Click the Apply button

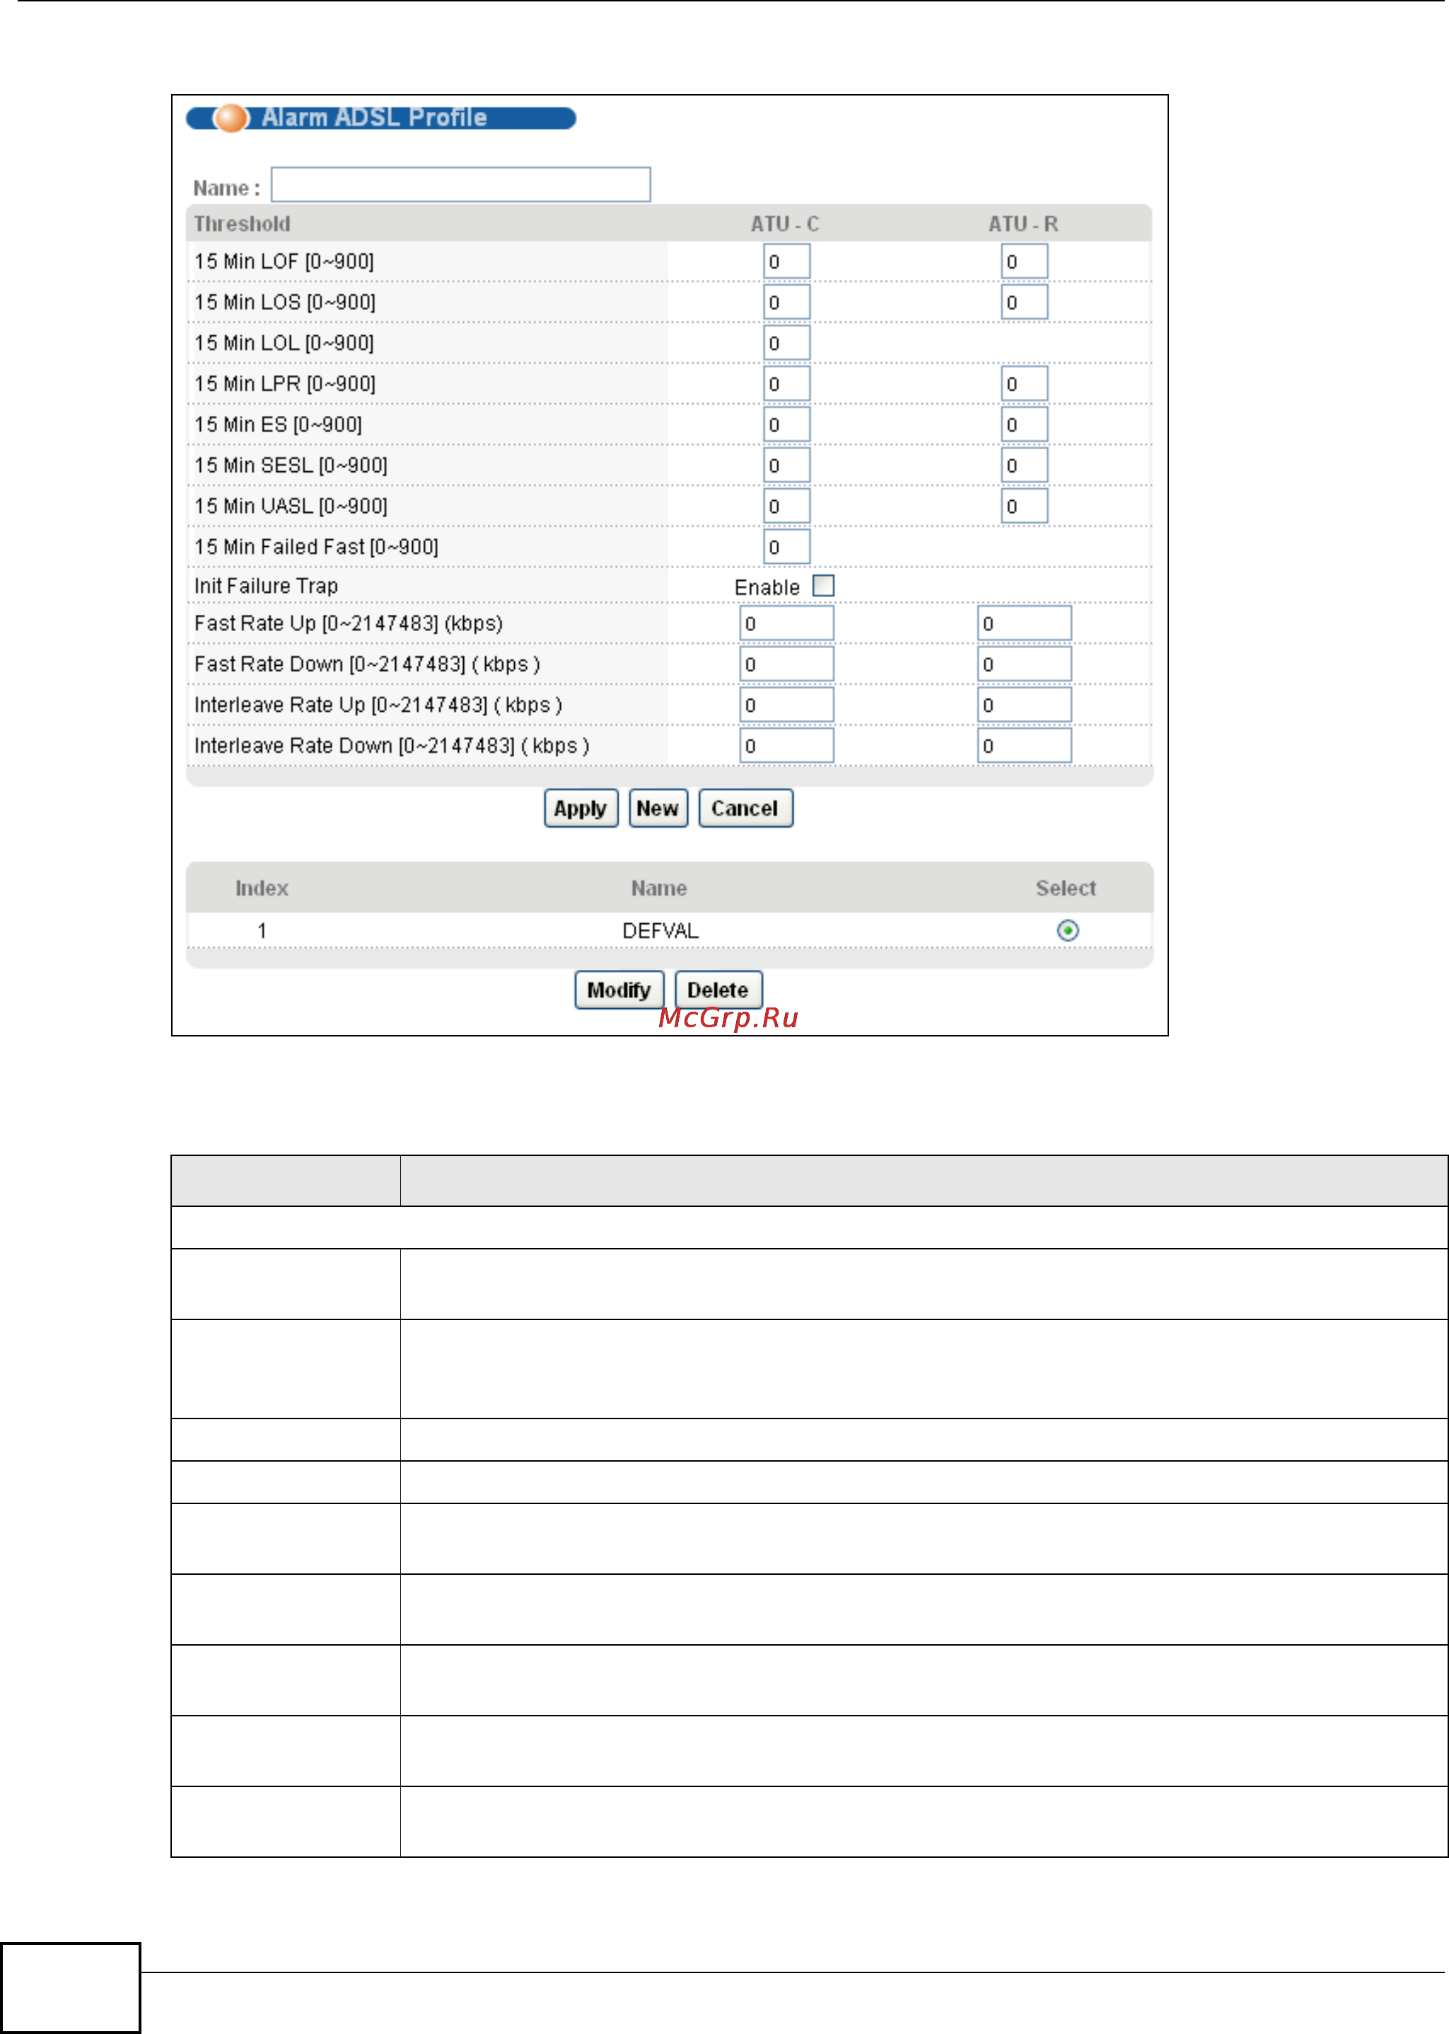[581, 808]
